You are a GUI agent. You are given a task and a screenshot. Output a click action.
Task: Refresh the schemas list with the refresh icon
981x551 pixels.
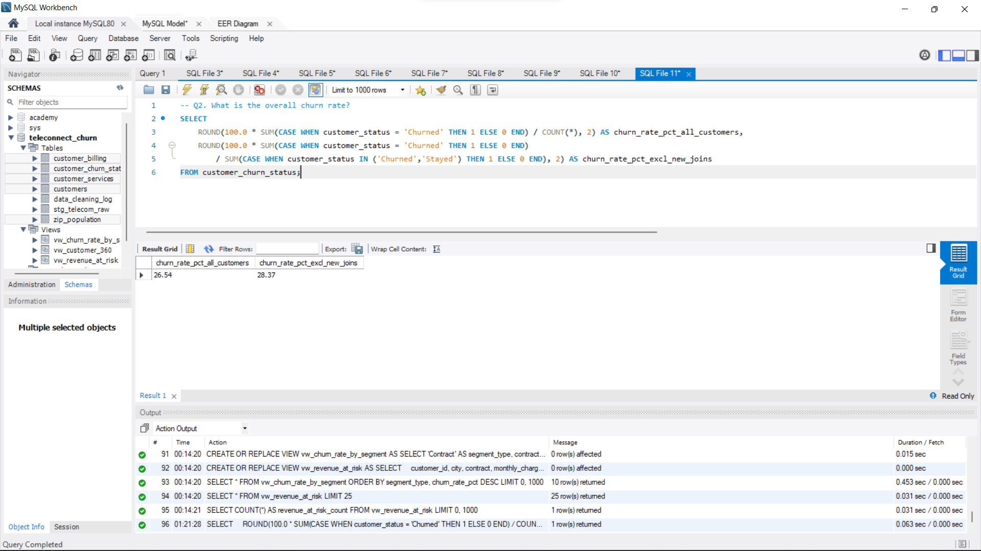(120, 88)
